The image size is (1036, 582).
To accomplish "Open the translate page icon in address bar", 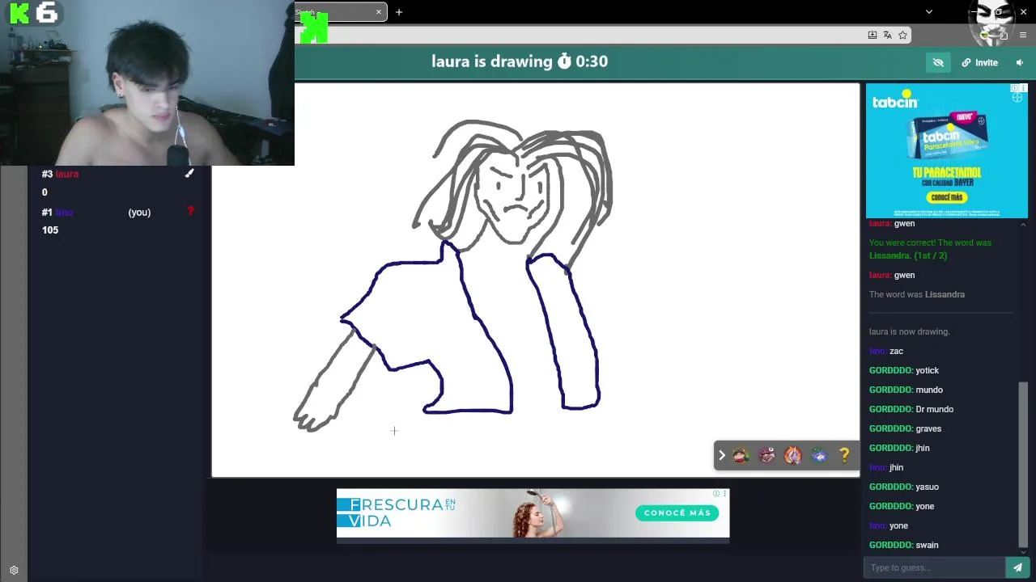I will 887,35.
